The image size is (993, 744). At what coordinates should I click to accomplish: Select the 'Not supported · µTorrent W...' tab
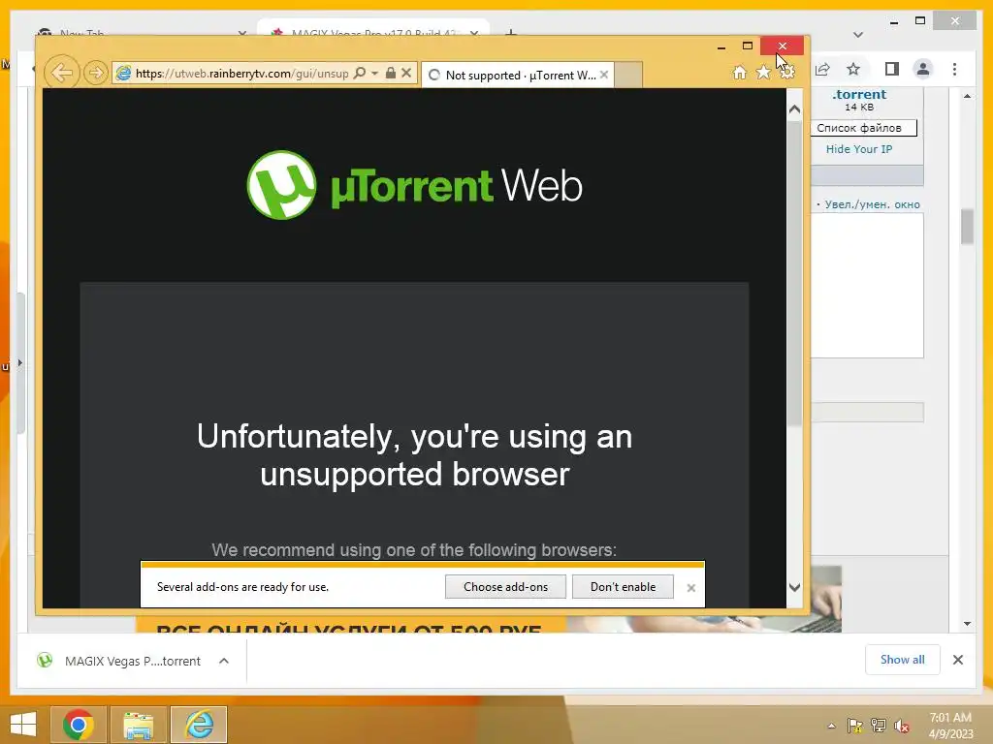coord(518,76)
